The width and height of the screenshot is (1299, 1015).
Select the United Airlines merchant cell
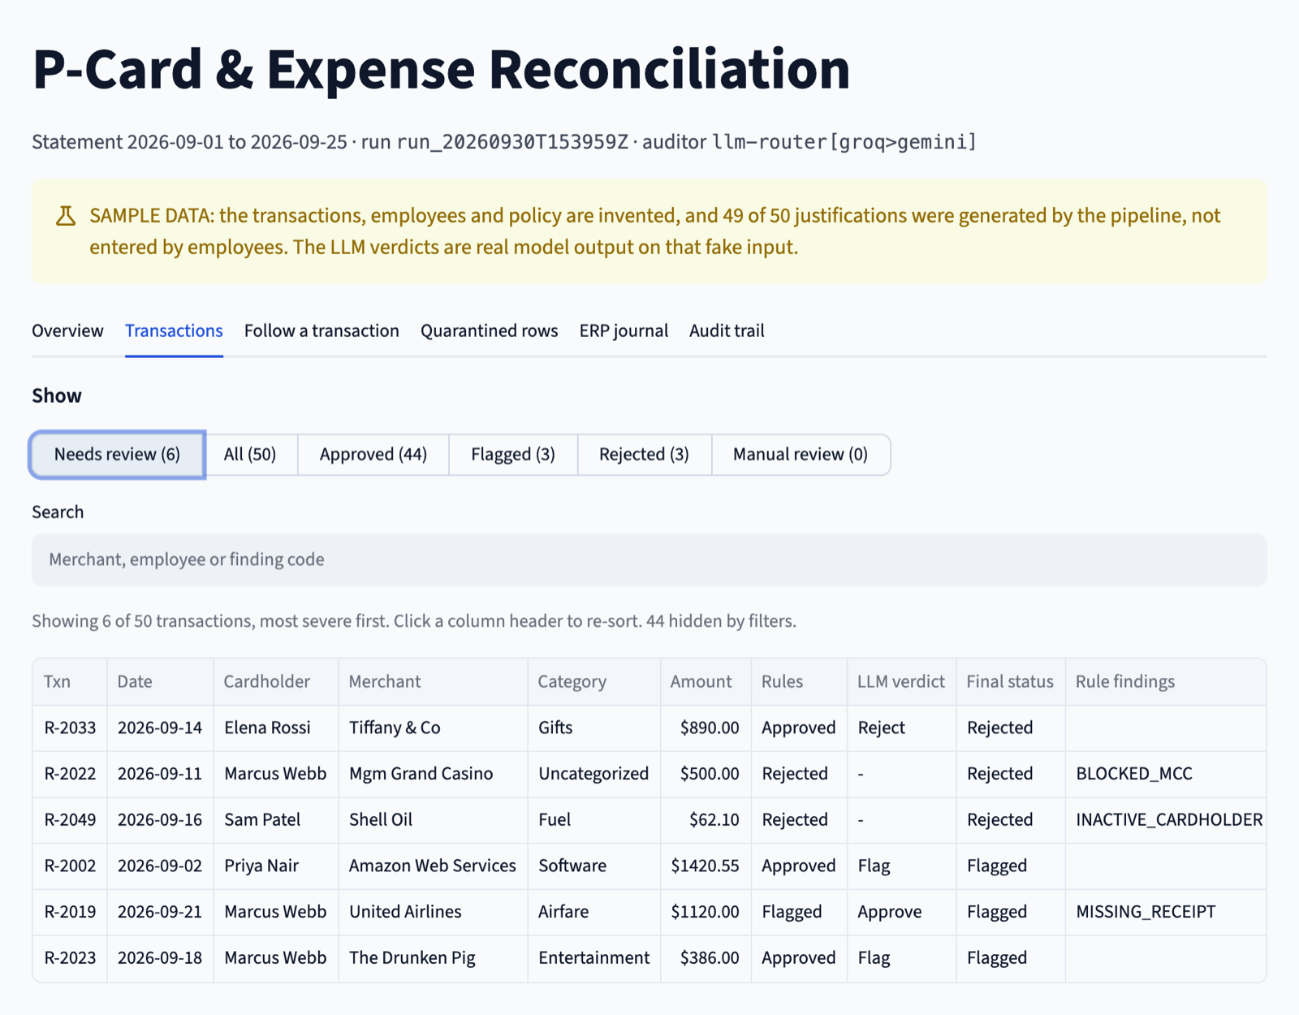point(433,912)
